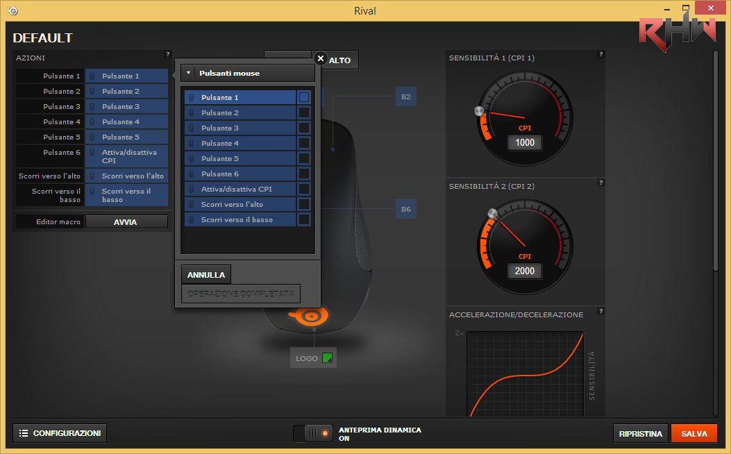Viewport: 731px width, 454px height.
Task: Tick checkbox next to popup Pulsante 6
Action: click(304, 174)
